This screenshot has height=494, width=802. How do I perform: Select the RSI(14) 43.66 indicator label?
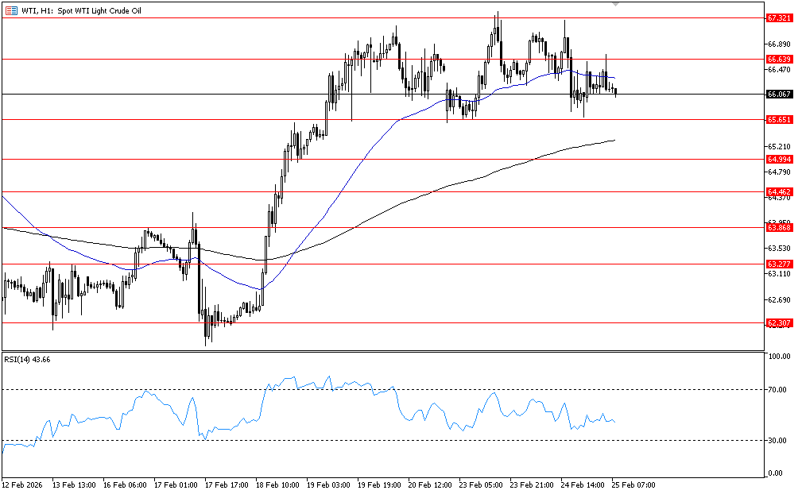28,360
